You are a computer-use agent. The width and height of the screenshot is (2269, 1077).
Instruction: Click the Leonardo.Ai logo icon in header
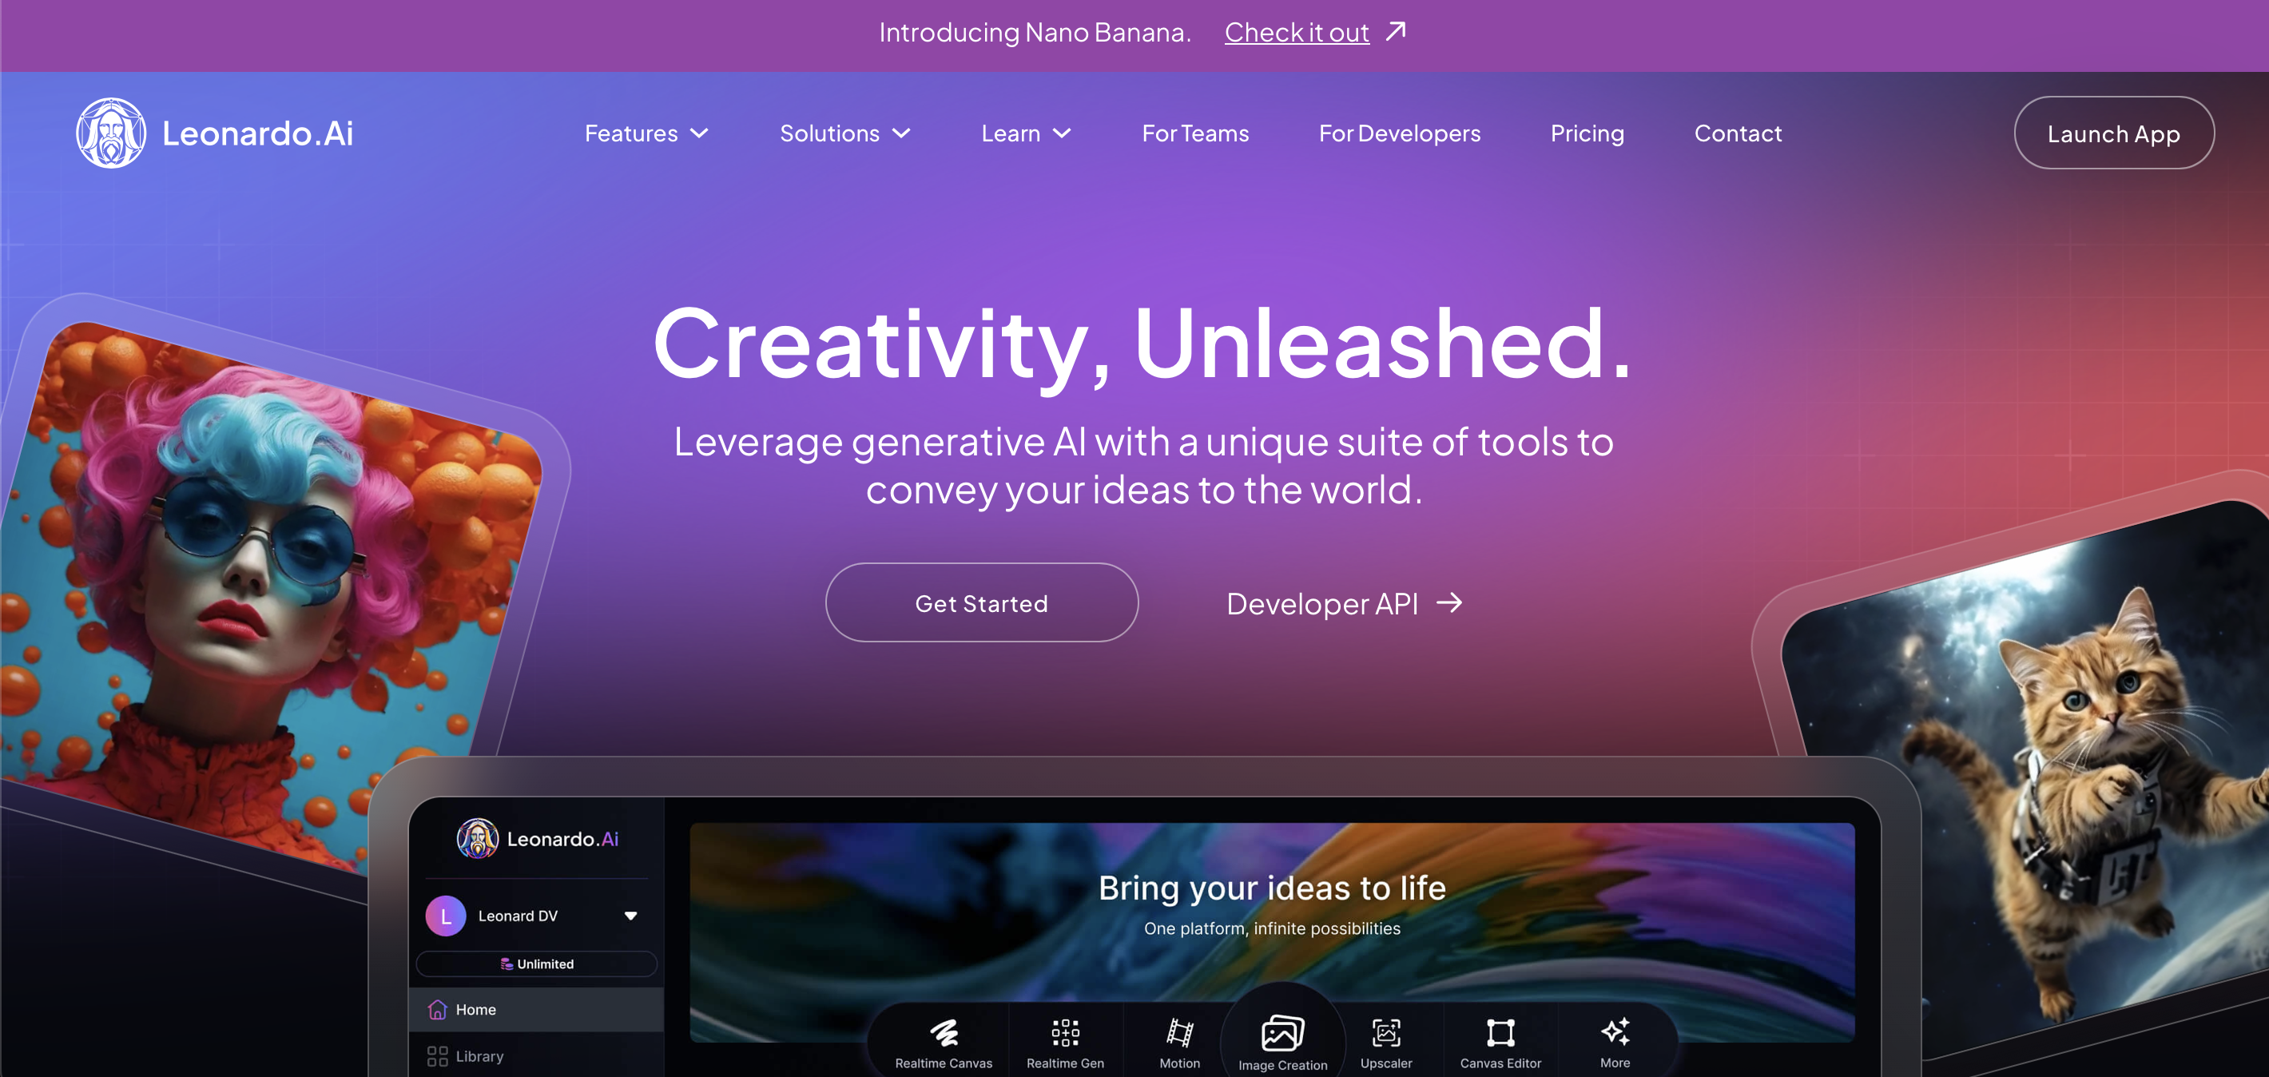pos(111,133)
